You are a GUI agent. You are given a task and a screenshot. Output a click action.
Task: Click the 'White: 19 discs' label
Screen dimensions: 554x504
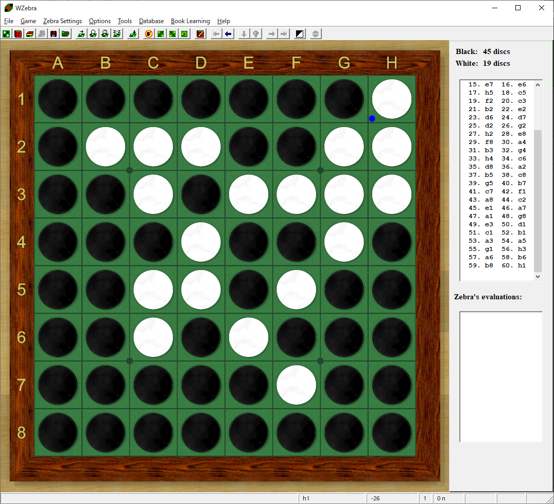[482, 64]
